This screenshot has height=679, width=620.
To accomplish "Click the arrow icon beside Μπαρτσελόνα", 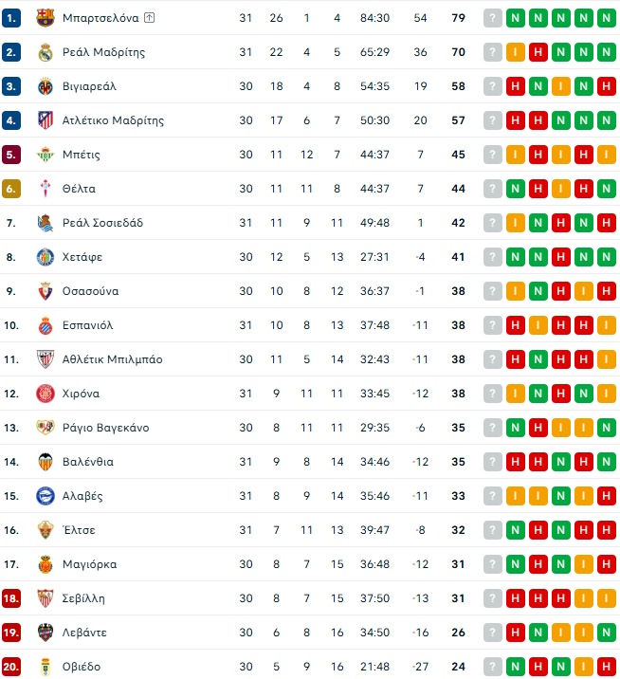I will click(x=150, y=18).
